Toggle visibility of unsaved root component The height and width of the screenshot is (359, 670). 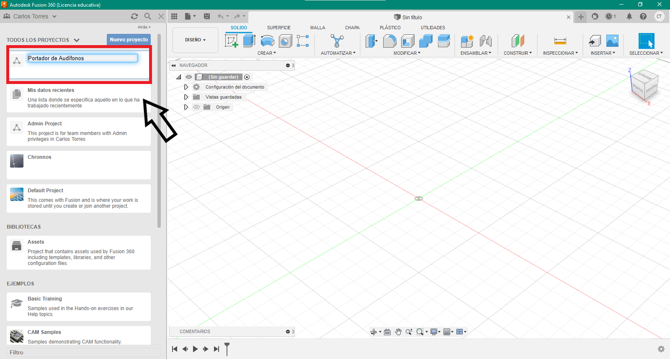[189, 77]
